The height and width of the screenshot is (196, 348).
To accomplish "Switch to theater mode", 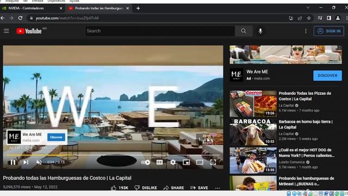I will coord(200,162).
